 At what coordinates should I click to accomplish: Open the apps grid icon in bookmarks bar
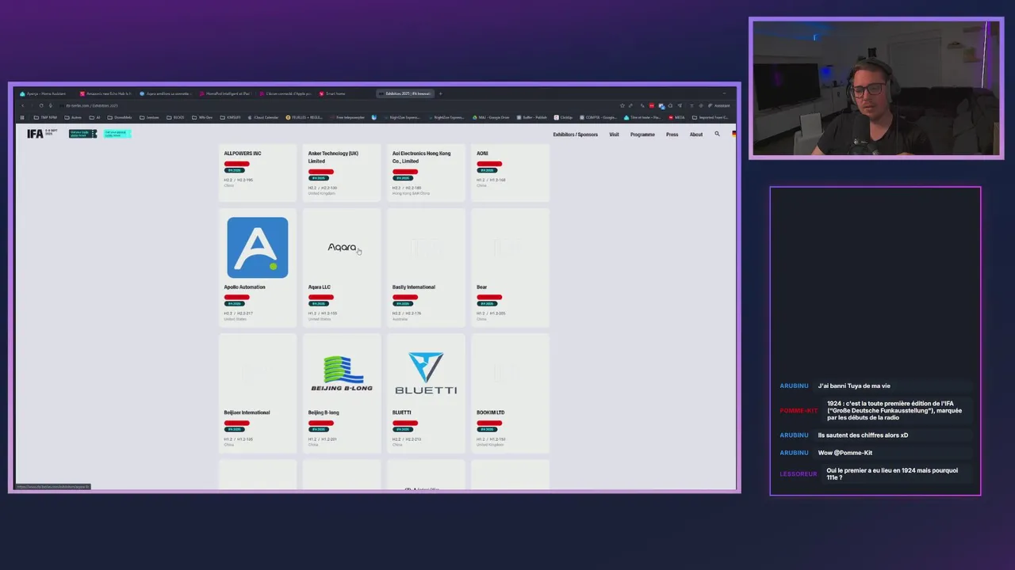pos(23,117)
